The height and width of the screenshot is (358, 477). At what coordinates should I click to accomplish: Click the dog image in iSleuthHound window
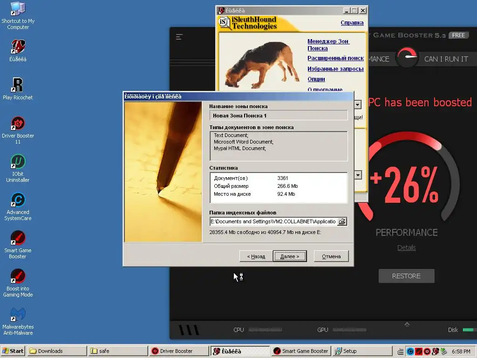pyautogui.click(x=262, y=65)
